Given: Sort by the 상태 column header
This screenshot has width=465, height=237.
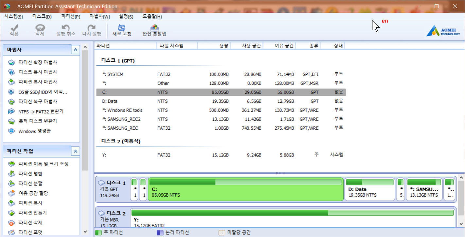Looking at the screenshot, I should pyautogui.click(x=333, y=46).
